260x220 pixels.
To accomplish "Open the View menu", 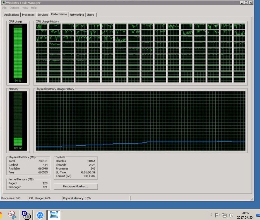I will click(x=25, y=8).
